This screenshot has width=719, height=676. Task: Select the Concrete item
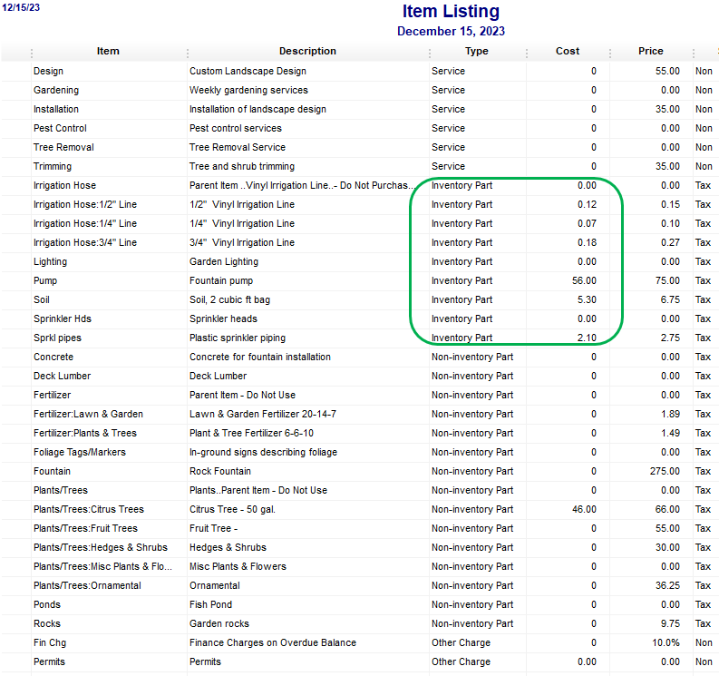[x=53, y=357]
